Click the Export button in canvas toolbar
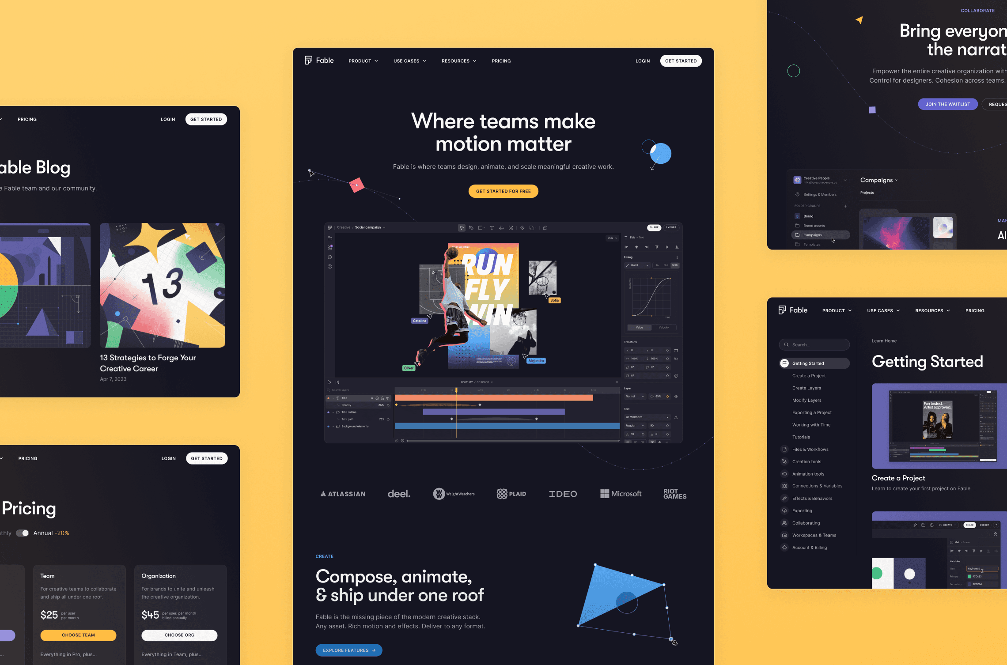1007x665 pixels. 671,227
